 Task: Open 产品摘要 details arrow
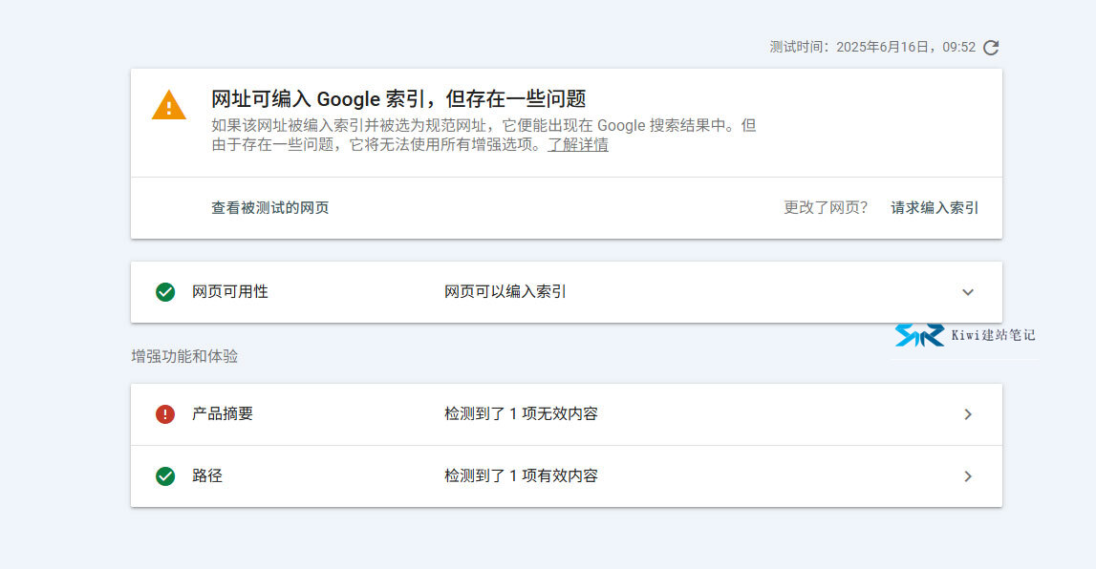tap(968, 414)
